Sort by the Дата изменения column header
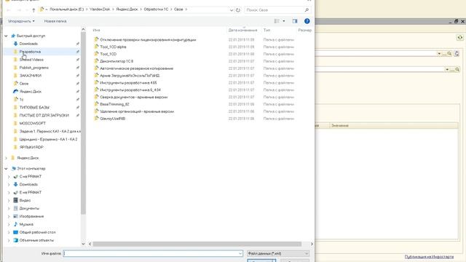 point(242,31)
